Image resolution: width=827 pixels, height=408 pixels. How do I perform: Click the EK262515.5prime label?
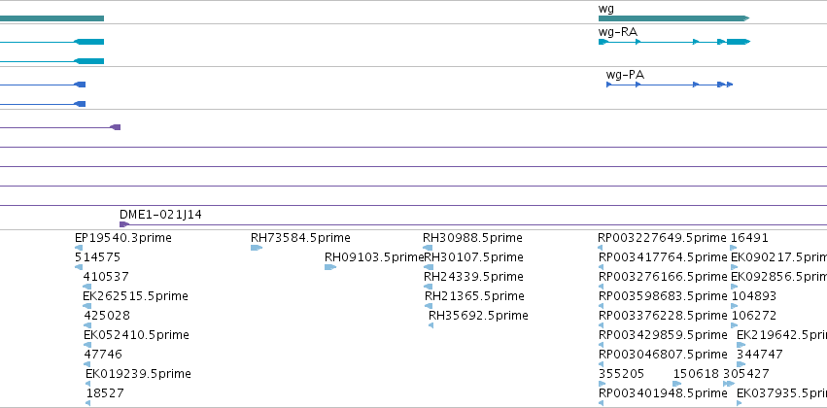point(135,295)
